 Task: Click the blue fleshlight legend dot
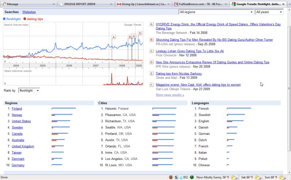click(x=4, y=19)
